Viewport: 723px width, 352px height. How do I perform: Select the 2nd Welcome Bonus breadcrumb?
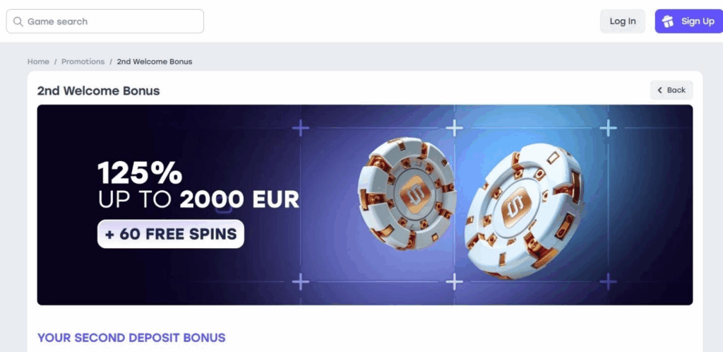point(155,61)
